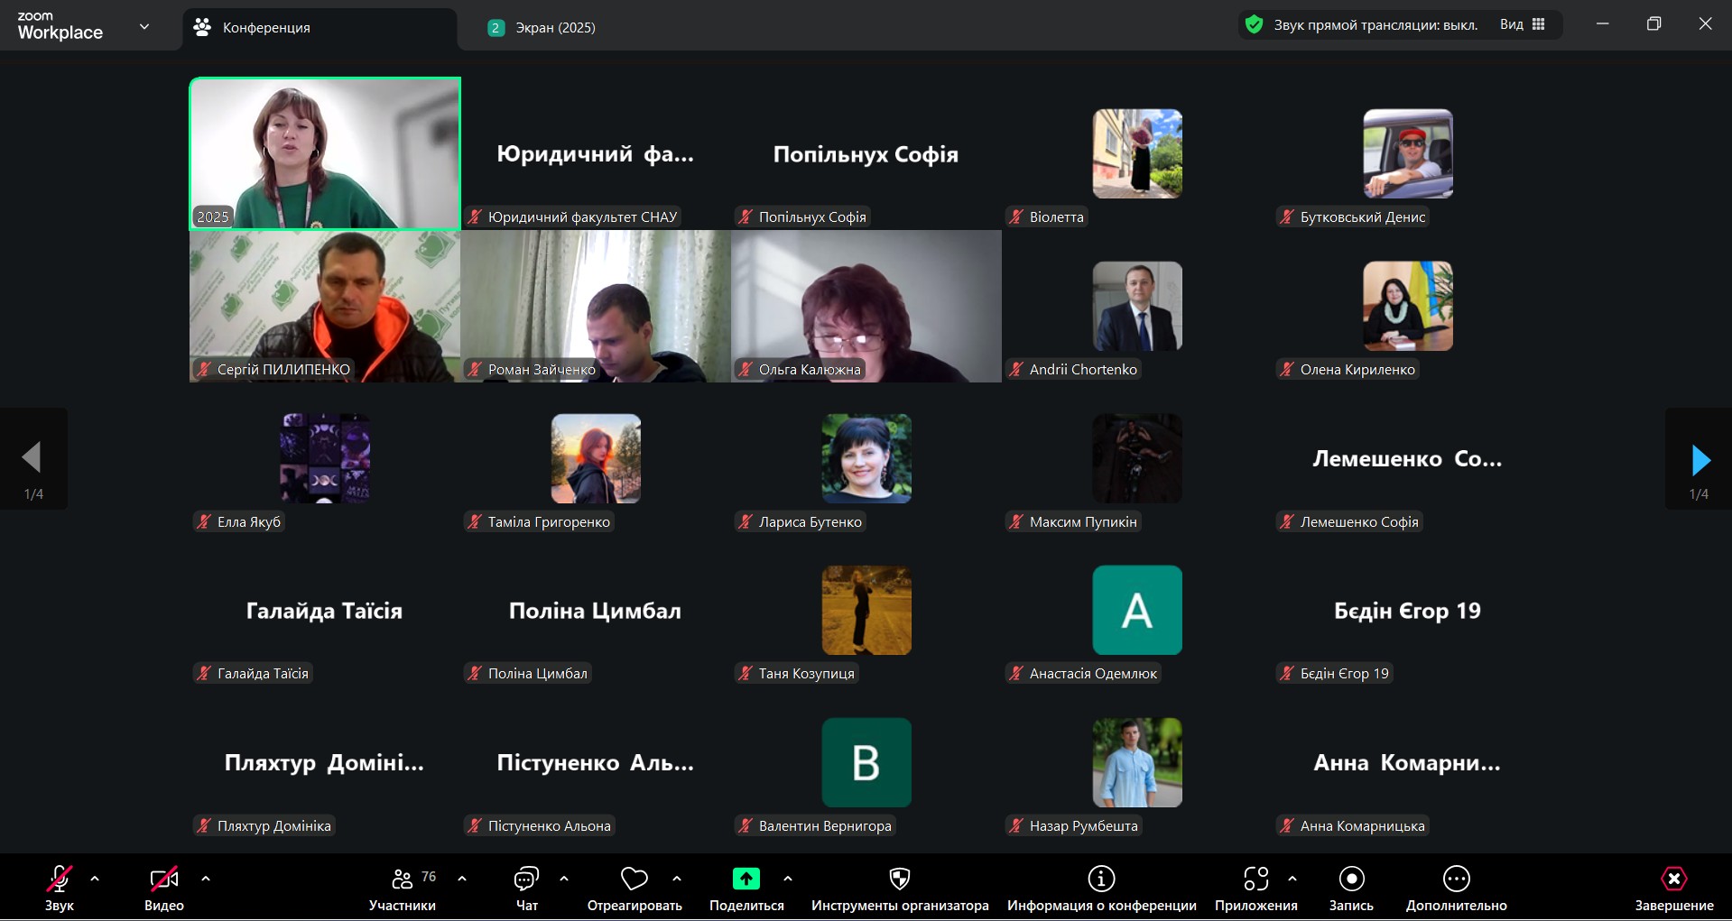Image resolution: width=1732 pixels, height=921 pixels.
Task: Open Информация о конференции info icon
Action: [x=1101, y=880]
